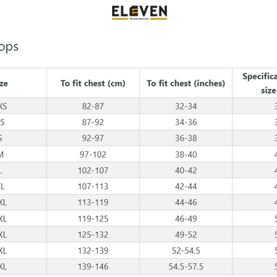Click the 139-146 chest cm cell
The image size is (277, 277).
(x=93, y=267)
